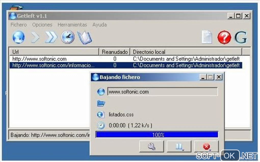Screen dimensions: 260x162
Task: Click the first row's Documents and Settings path
Action: click(x=186, y=59)
